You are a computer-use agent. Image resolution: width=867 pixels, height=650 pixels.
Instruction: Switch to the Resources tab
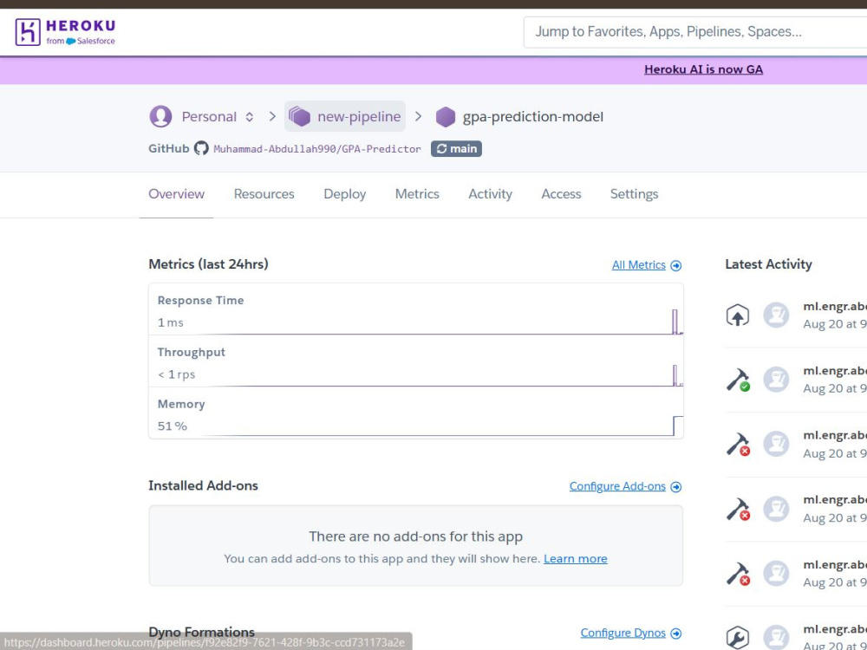[264, 194]
